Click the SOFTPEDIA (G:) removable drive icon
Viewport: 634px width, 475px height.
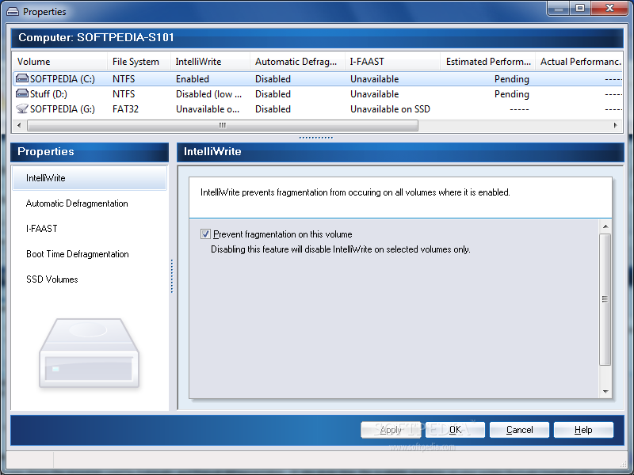point(22,108)
